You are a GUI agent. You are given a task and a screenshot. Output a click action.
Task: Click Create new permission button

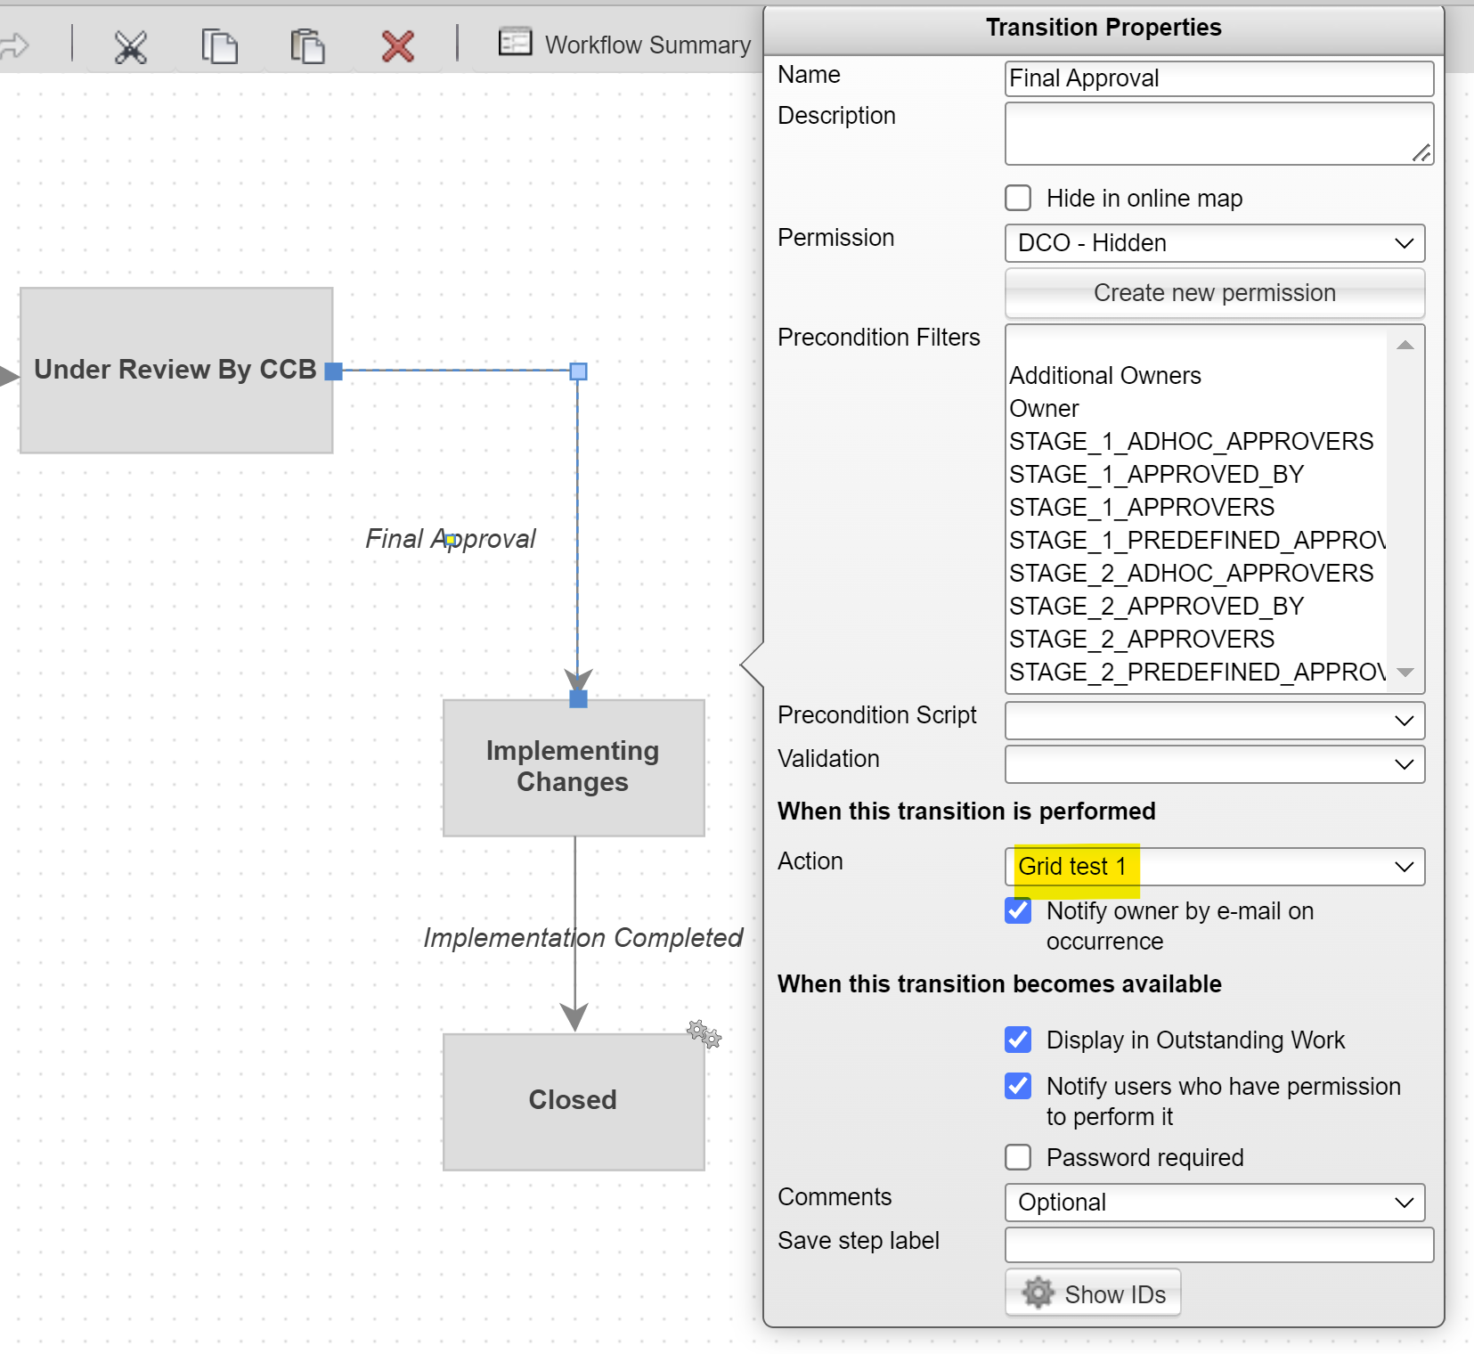(x=1215, y=293)
